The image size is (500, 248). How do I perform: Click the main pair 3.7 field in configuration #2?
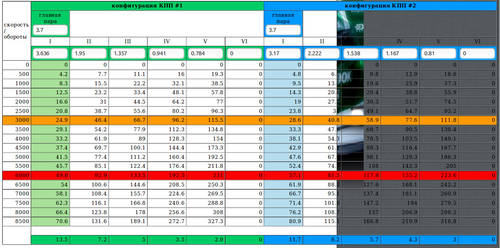coord(283,30)
